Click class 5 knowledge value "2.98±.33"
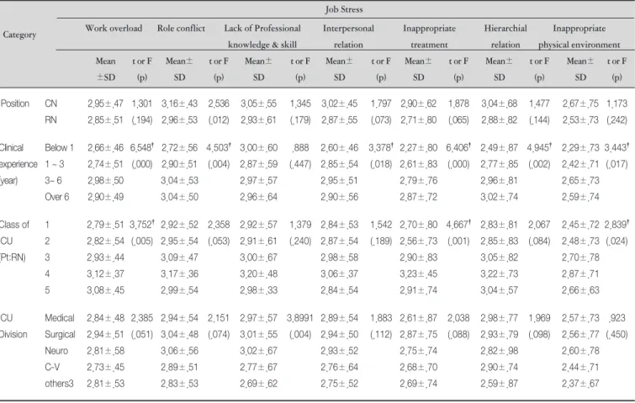The width and height of the screenshot is (635, 403). point(258,290)
